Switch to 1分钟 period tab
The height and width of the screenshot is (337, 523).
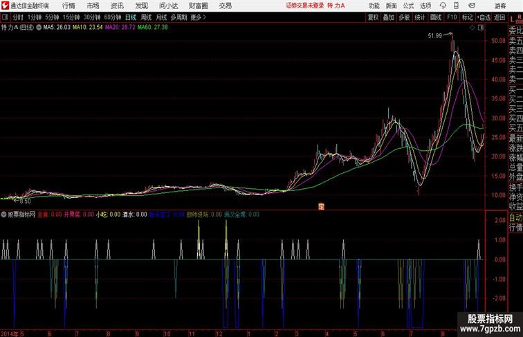pos(35,17)
